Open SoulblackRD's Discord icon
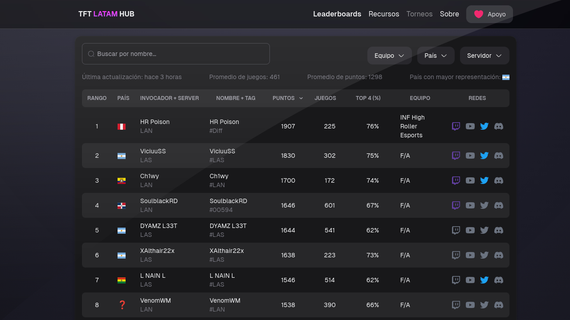The image size is (570, 320). 499,205
